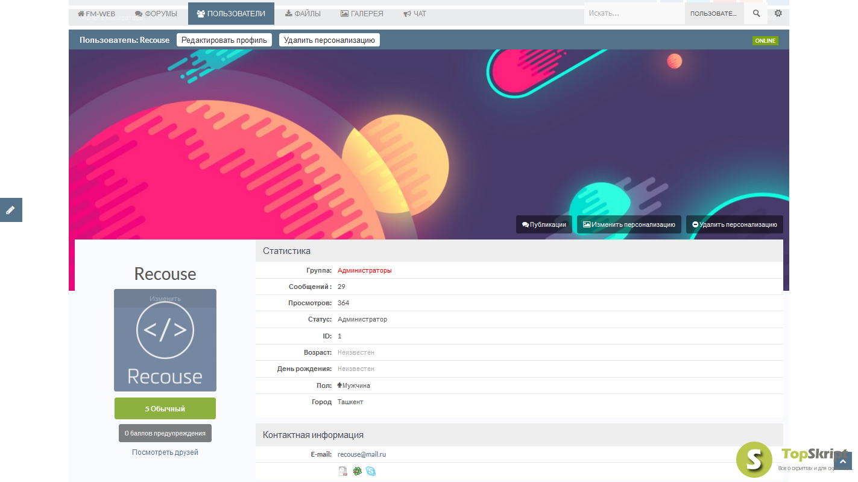Click the Ташкент city value
This screenshot has height=482, width=858.
point(350,402)
